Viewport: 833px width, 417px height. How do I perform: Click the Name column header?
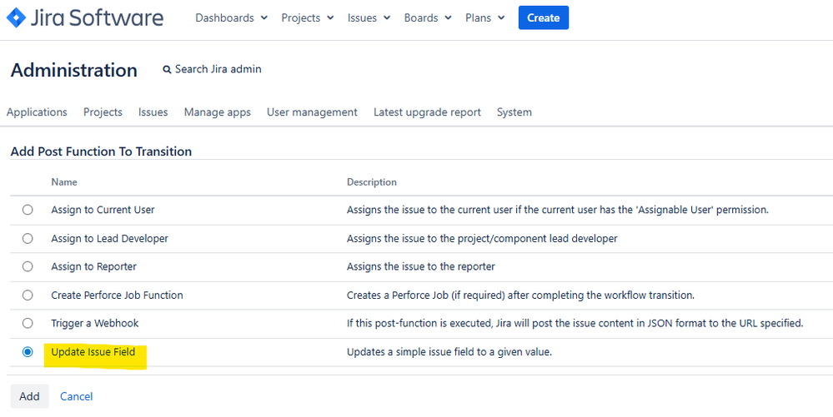pos(63,182)
